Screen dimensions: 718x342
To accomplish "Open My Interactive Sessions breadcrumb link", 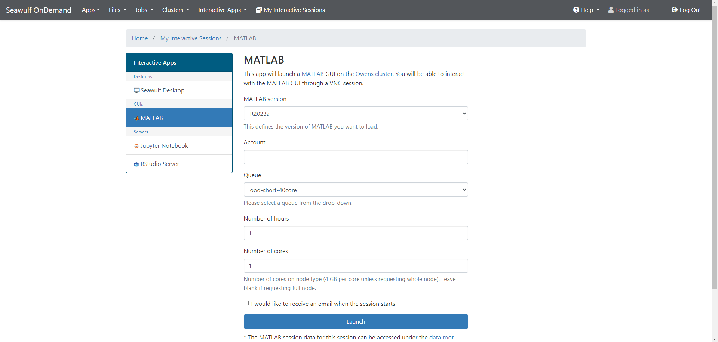I will click(191, 38).
